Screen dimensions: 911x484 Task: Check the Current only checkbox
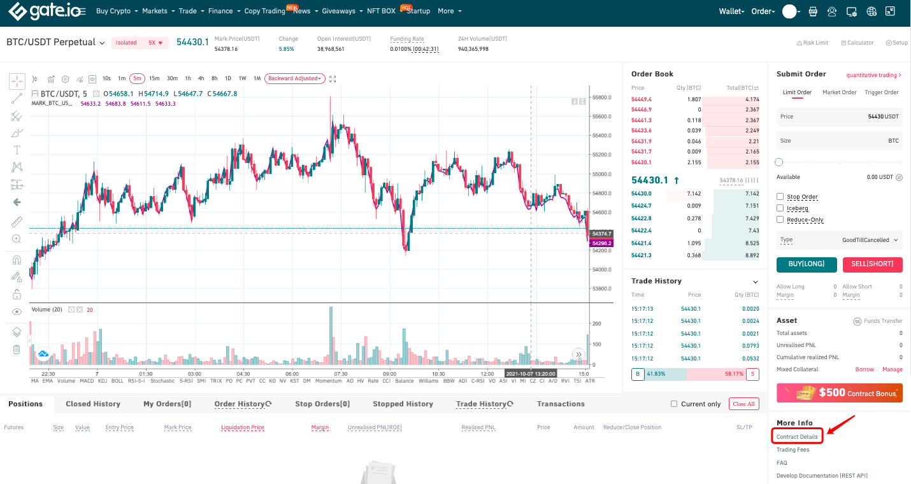coord(674,404)
